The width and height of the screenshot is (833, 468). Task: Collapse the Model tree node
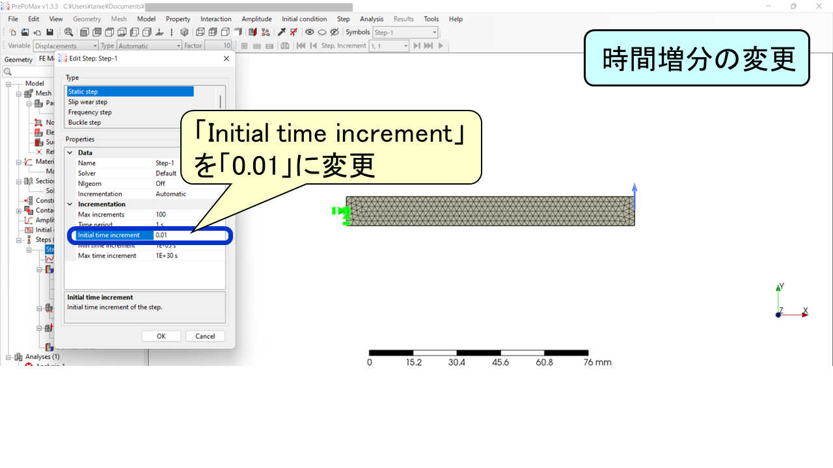[x=9, y=83]
